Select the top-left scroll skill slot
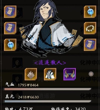100x110 pixels. [10, 12]
